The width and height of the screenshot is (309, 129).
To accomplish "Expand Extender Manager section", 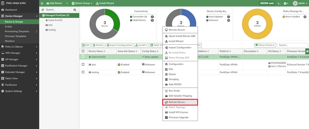I will 19,72.
